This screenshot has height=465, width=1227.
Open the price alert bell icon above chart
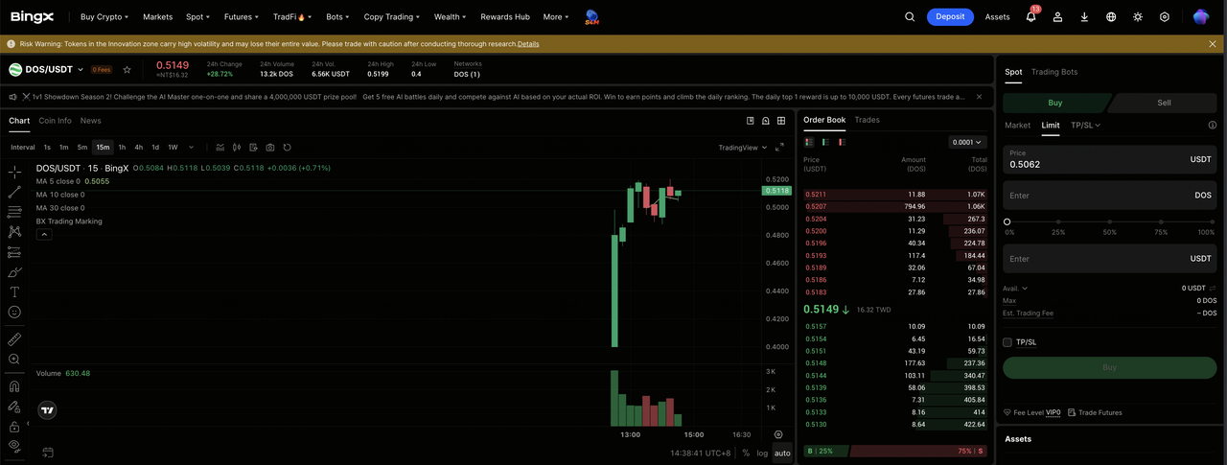point(766,121)
